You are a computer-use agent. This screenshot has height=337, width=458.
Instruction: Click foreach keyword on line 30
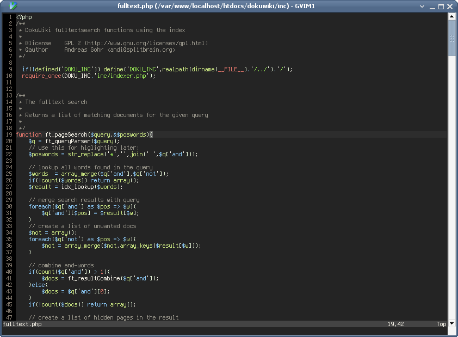[40, 206]
